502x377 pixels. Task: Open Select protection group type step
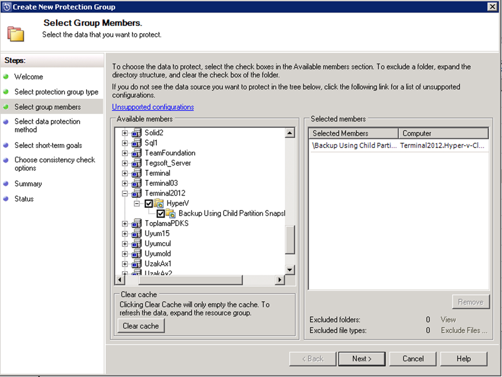(x=57, y=92)
